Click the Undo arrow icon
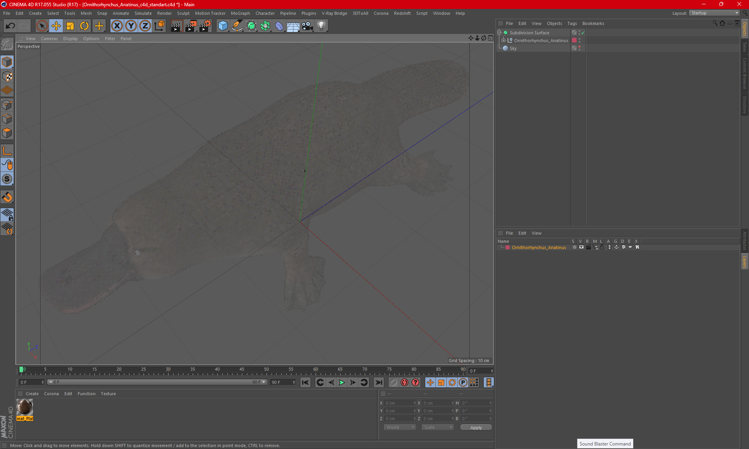The width and height of the screenshot is (749, 449). [10, 26]
